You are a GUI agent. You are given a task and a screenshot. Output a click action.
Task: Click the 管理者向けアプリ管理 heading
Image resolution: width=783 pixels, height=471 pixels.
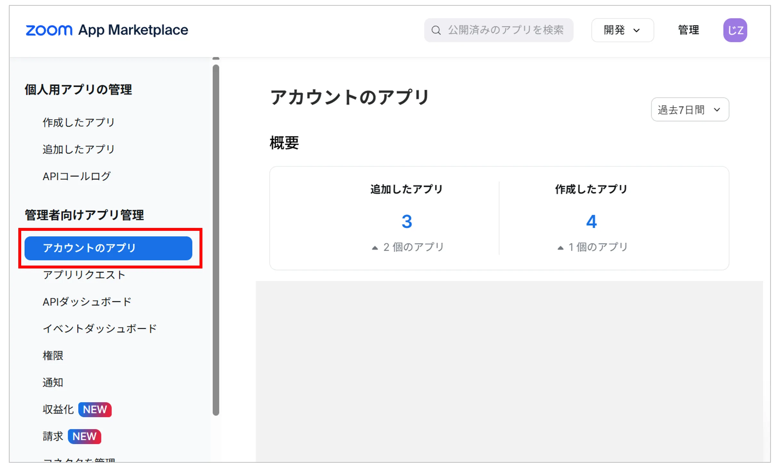click(x=84, y=215)
